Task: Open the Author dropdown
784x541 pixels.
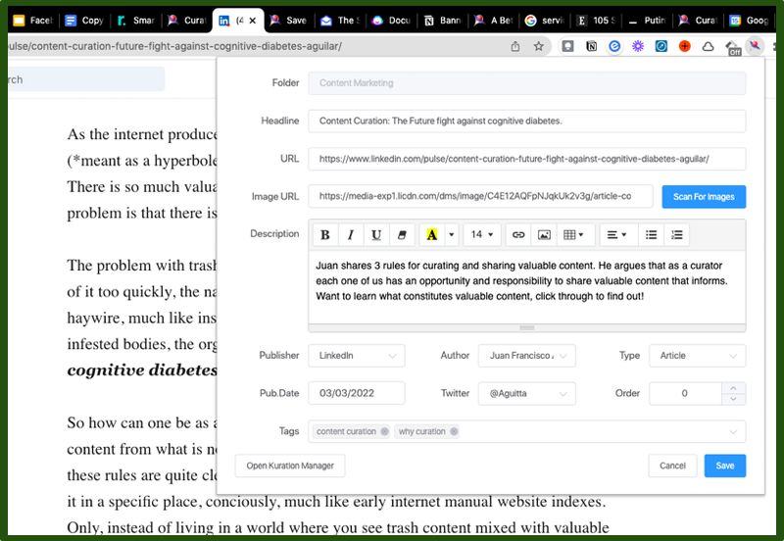Action: pyautogui.click(x=526, y=356)
